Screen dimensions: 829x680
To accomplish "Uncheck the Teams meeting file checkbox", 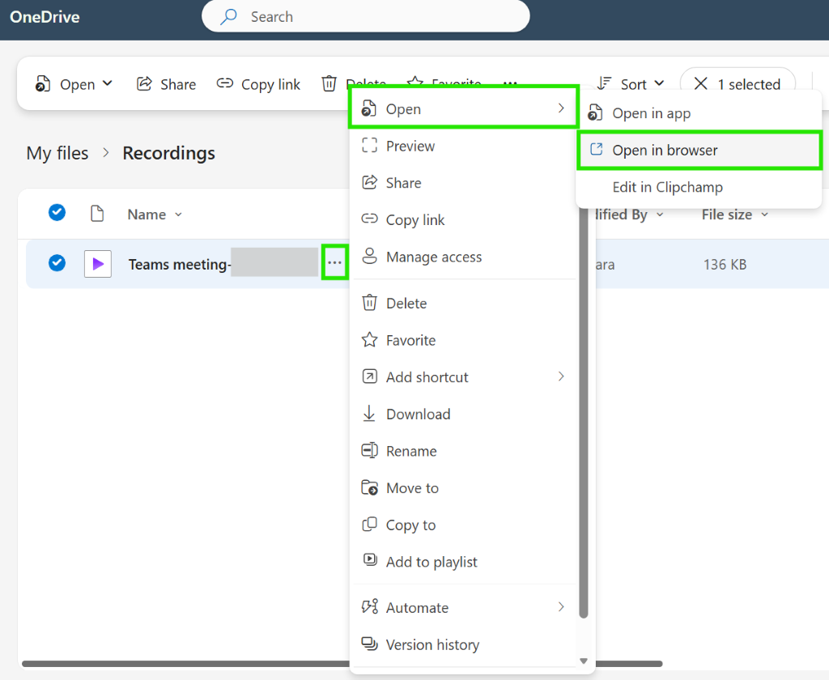I will 57,262.
